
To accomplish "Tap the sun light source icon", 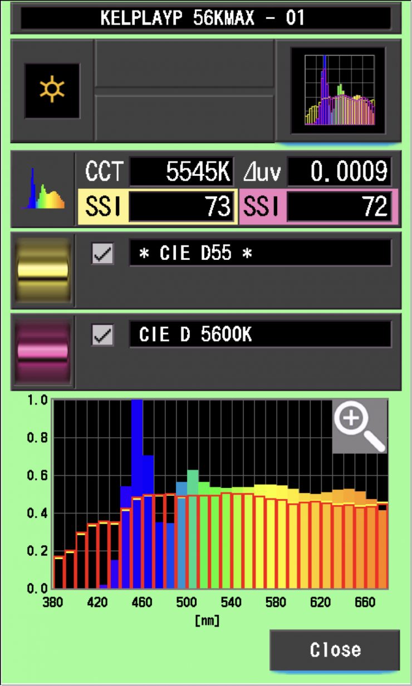I will [52, 90].
